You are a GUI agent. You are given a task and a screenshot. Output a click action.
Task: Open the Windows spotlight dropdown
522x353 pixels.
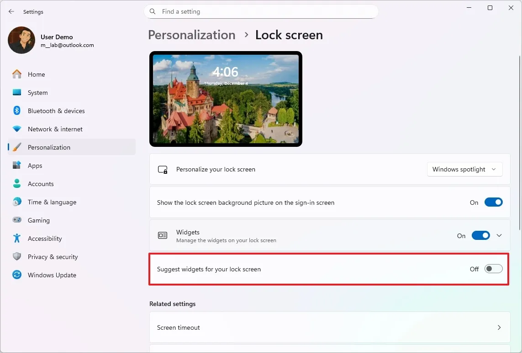click(x=464, y=169)
